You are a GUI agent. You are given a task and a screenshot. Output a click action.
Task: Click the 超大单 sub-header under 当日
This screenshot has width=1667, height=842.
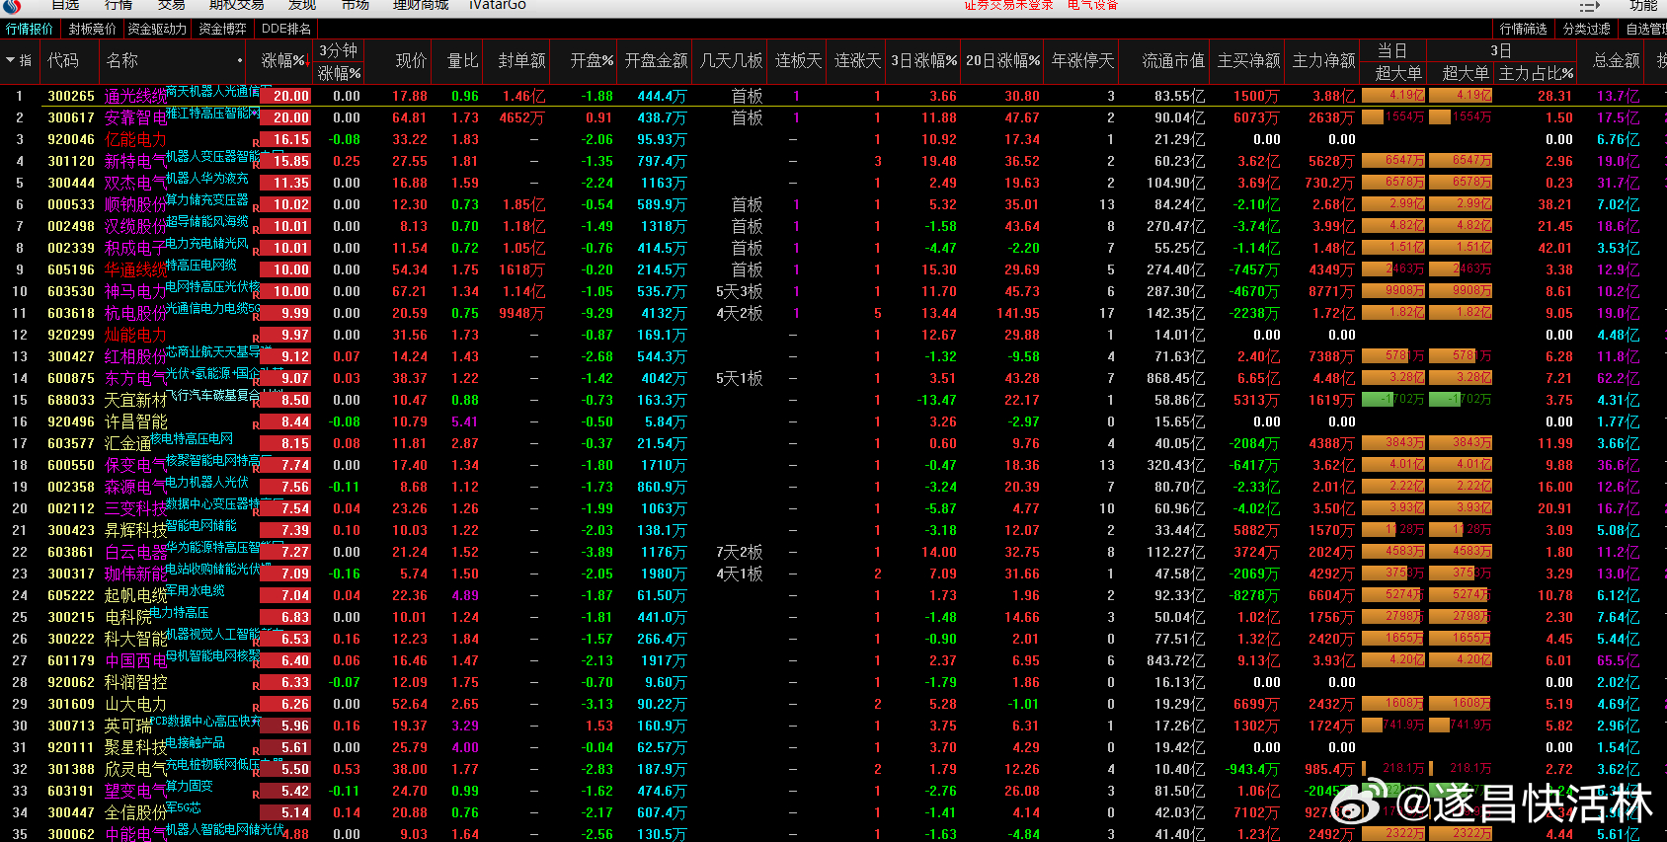[1398, 73]
